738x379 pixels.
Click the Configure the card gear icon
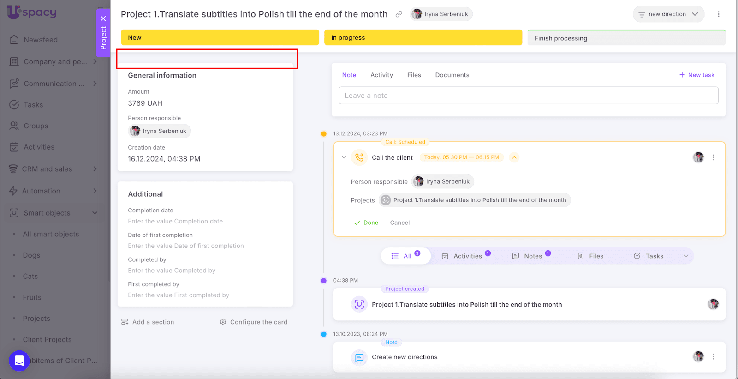click(x=223, y=322)
